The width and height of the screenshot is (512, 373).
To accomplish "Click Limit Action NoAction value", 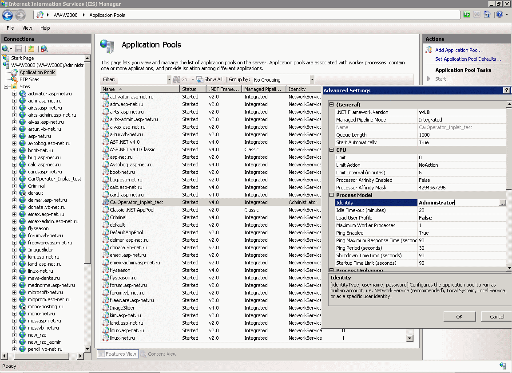I will point(462,165).
